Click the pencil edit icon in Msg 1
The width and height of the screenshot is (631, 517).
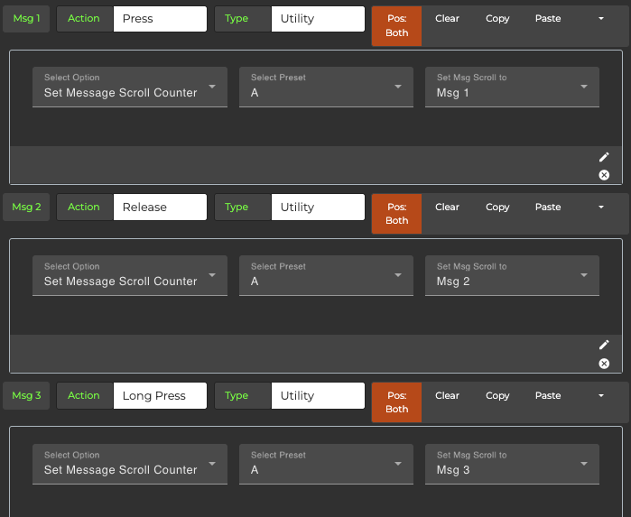pyautogui.click(x=604, y=157)
